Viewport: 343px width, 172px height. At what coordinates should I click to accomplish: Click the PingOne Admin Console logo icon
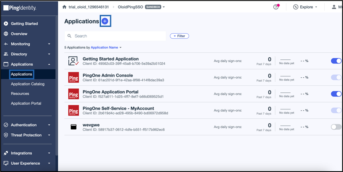click(x=74, y=77)
